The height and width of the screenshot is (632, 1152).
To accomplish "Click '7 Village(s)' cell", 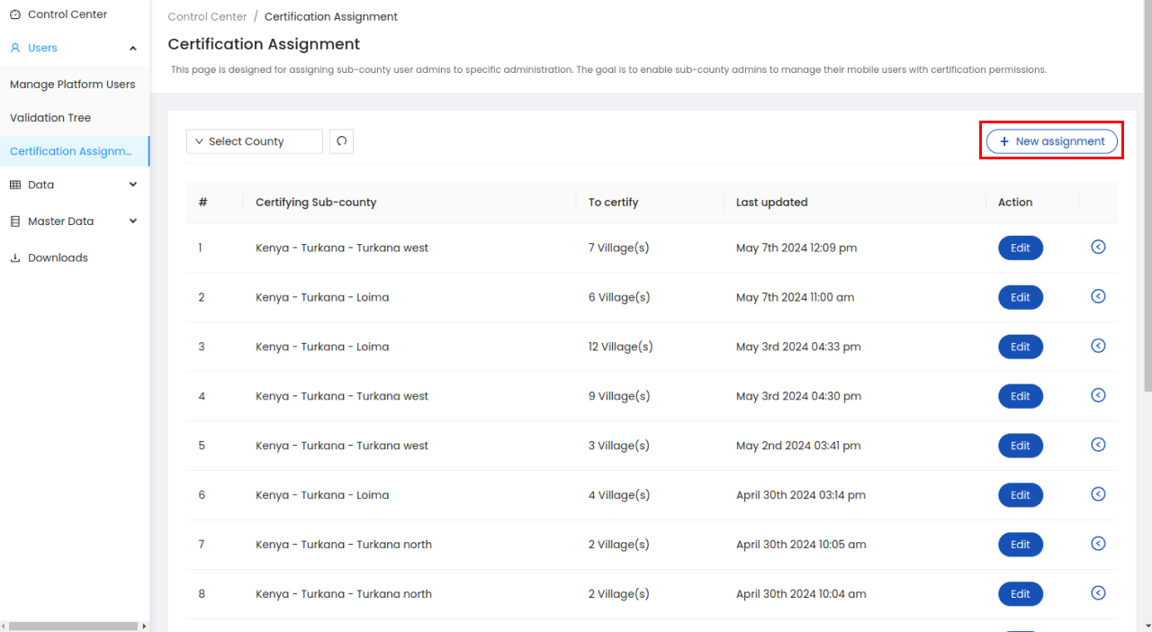I will coord(618,248).
